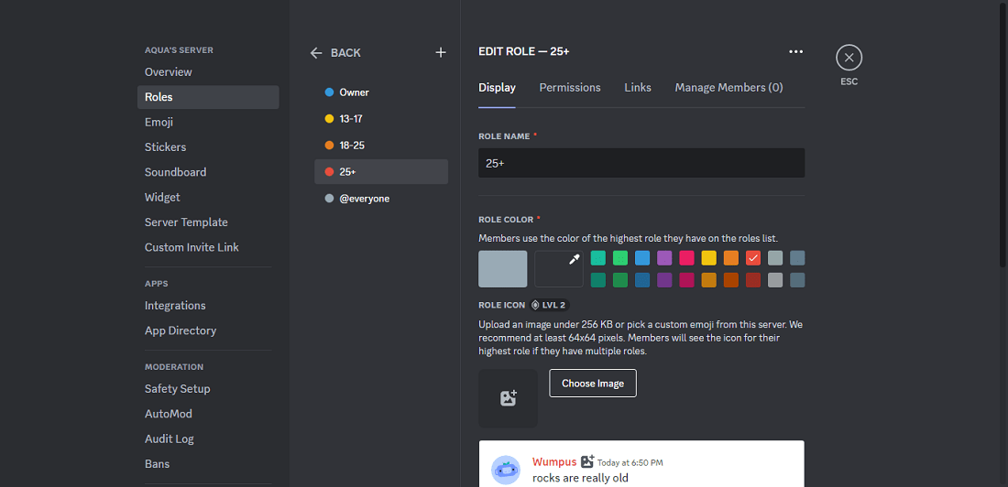Select the @everyone role
This screenshot has width=1008, height=487.
point(381,200)
